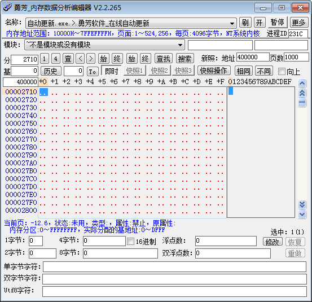Click the 恢复 restore button

pyautogui.click(x=295, y=242)
